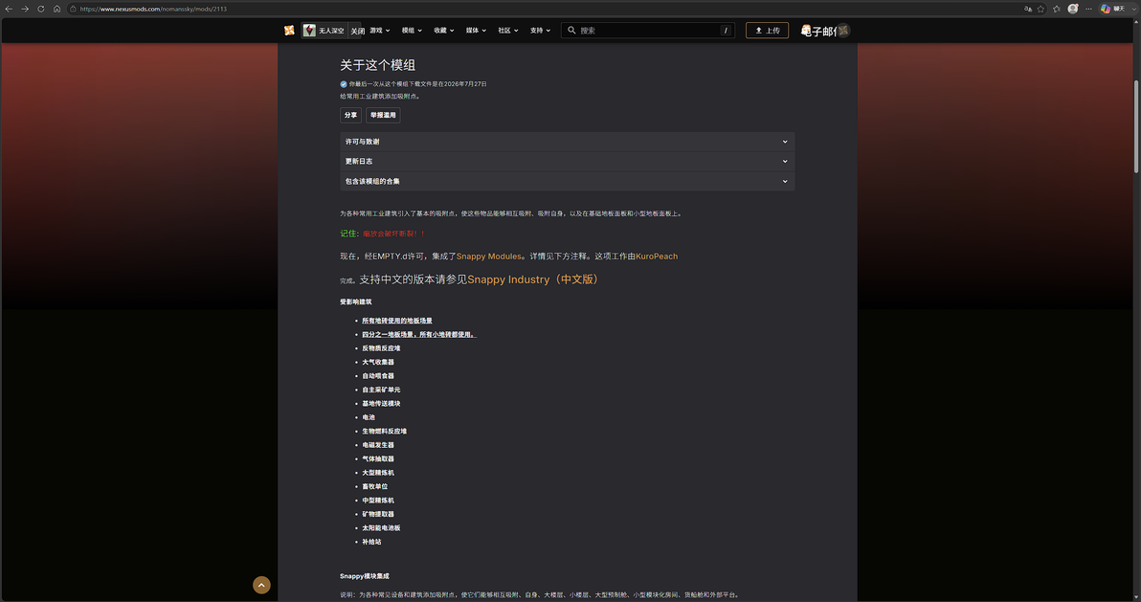Viewport: 1141px width, 602px height.
Task: Select the 电池 list item
Action: [369, 417]
